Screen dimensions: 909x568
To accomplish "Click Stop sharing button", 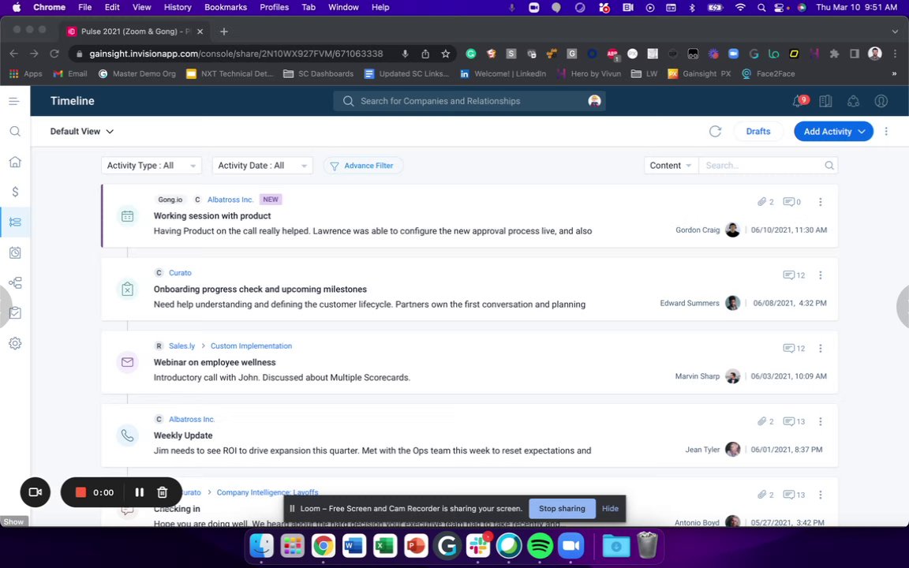I will (562, 508).
